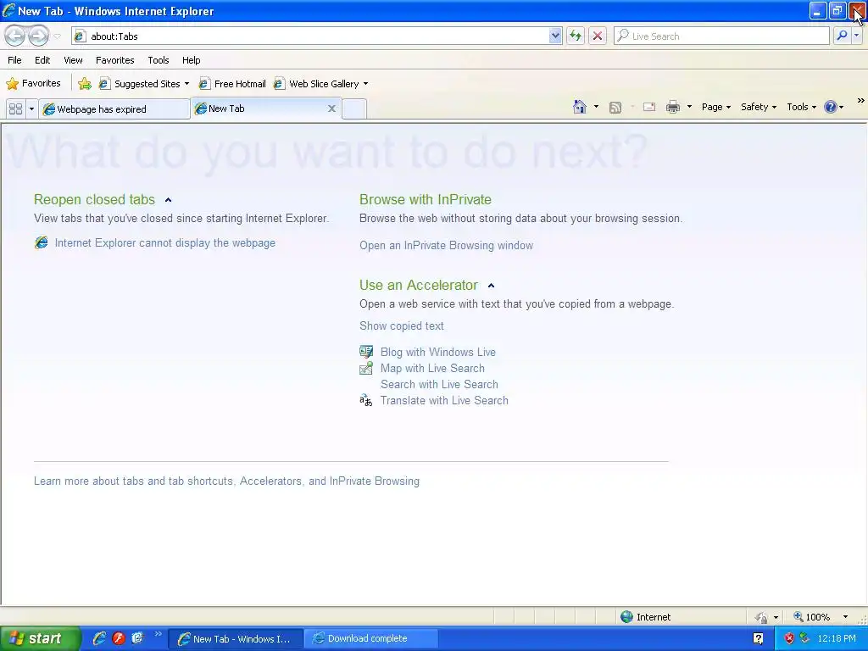This screenshot has width=868, height=651.
Task: Open the Edit menu
Action: coord(42,60)
